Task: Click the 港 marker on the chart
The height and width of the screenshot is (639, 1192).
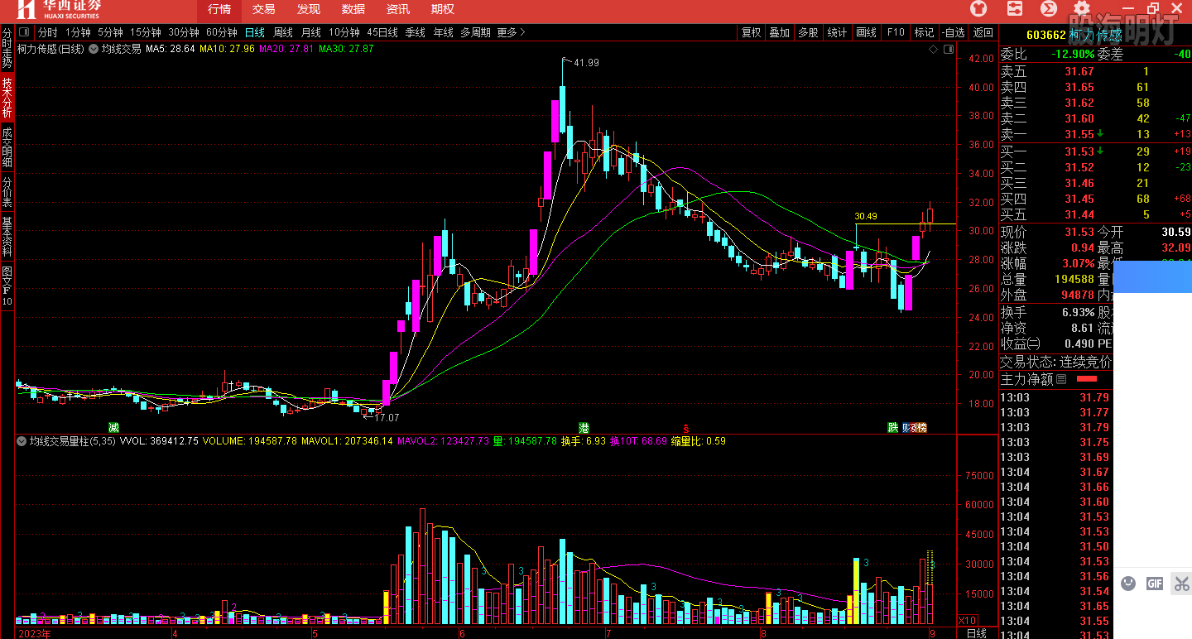Action: click(584, 428)
